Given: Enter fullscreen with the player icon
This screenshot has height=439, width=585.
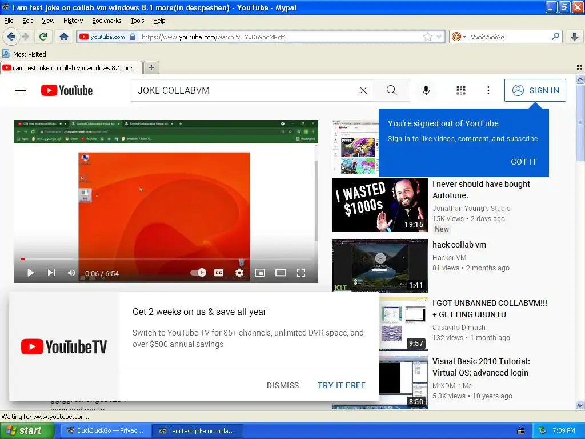Looking at the screenshot, I should click(x=301, y=273).
